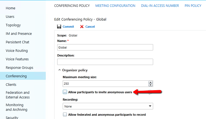The height and width of the screenshot is (119, 206).
Task: Collapse the Organizer policy section
Action: coord(59,70)
